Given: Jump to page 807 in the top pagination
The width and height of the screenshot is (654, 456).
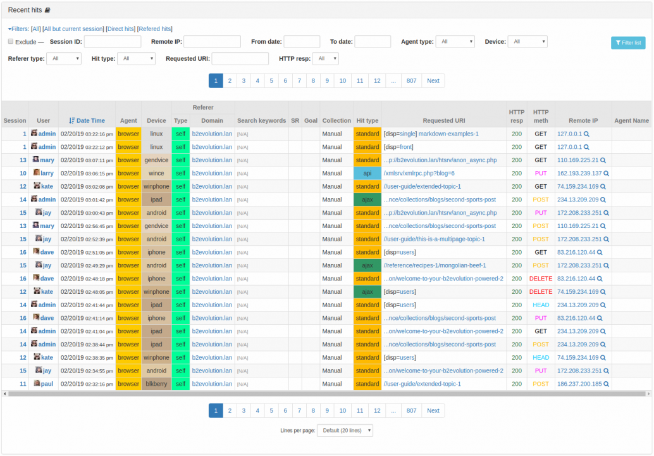Looking at the screenshot, I should tap(412, 81).
